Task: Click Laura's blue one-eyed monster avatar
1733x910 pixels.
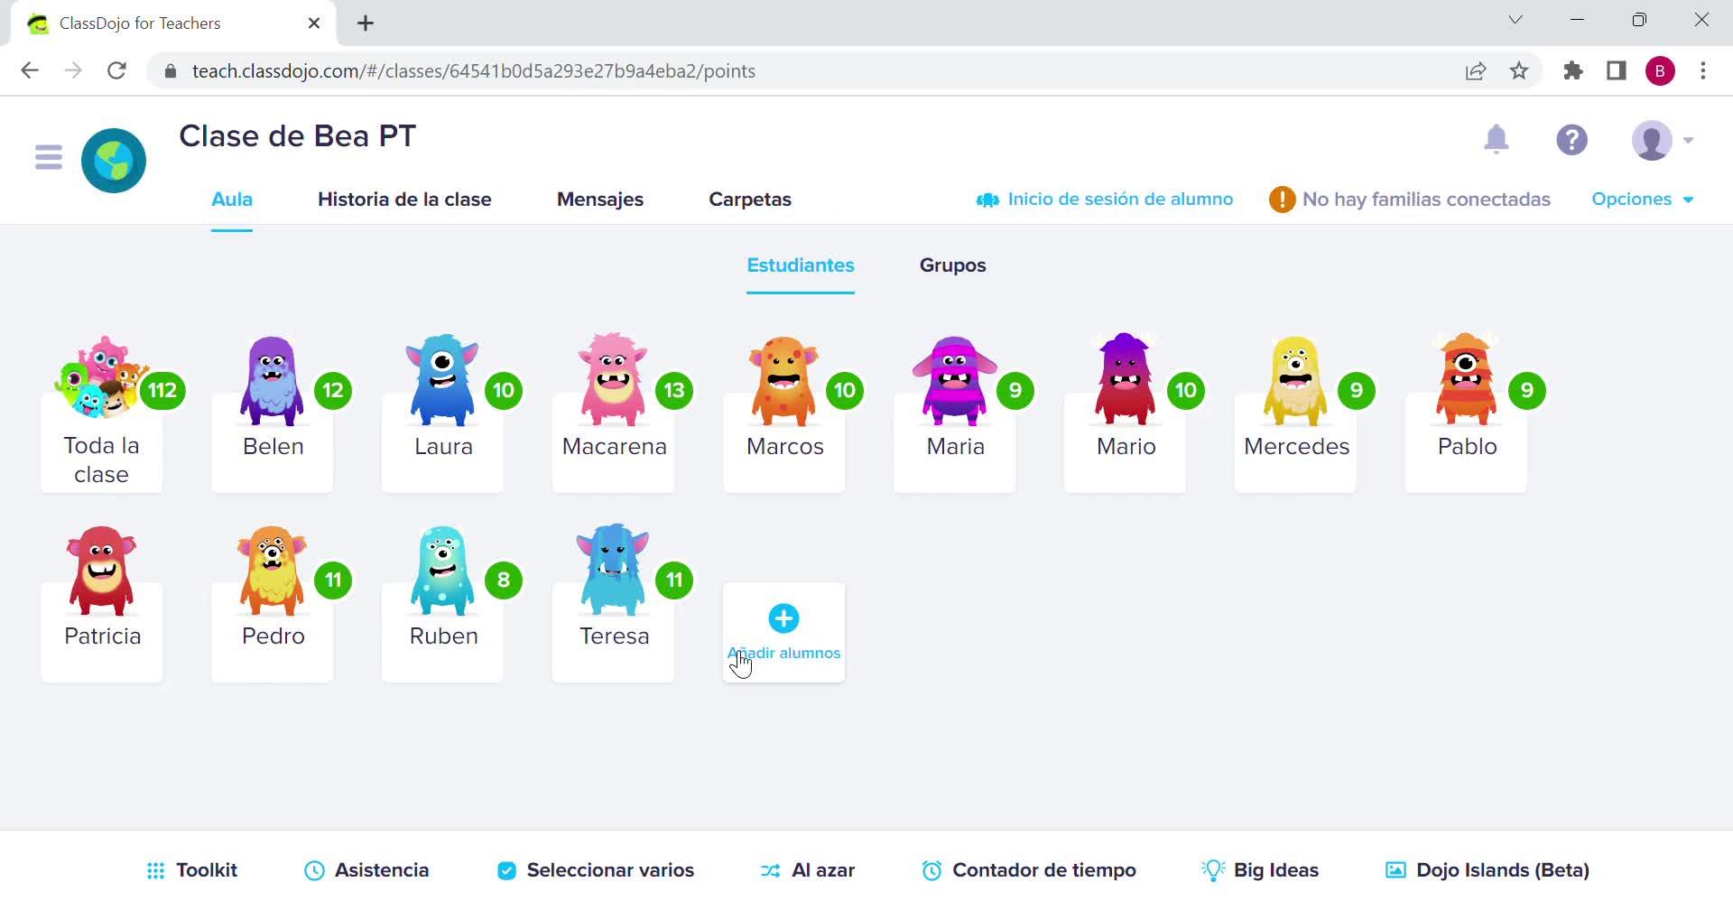Action: tap(442, 381)
